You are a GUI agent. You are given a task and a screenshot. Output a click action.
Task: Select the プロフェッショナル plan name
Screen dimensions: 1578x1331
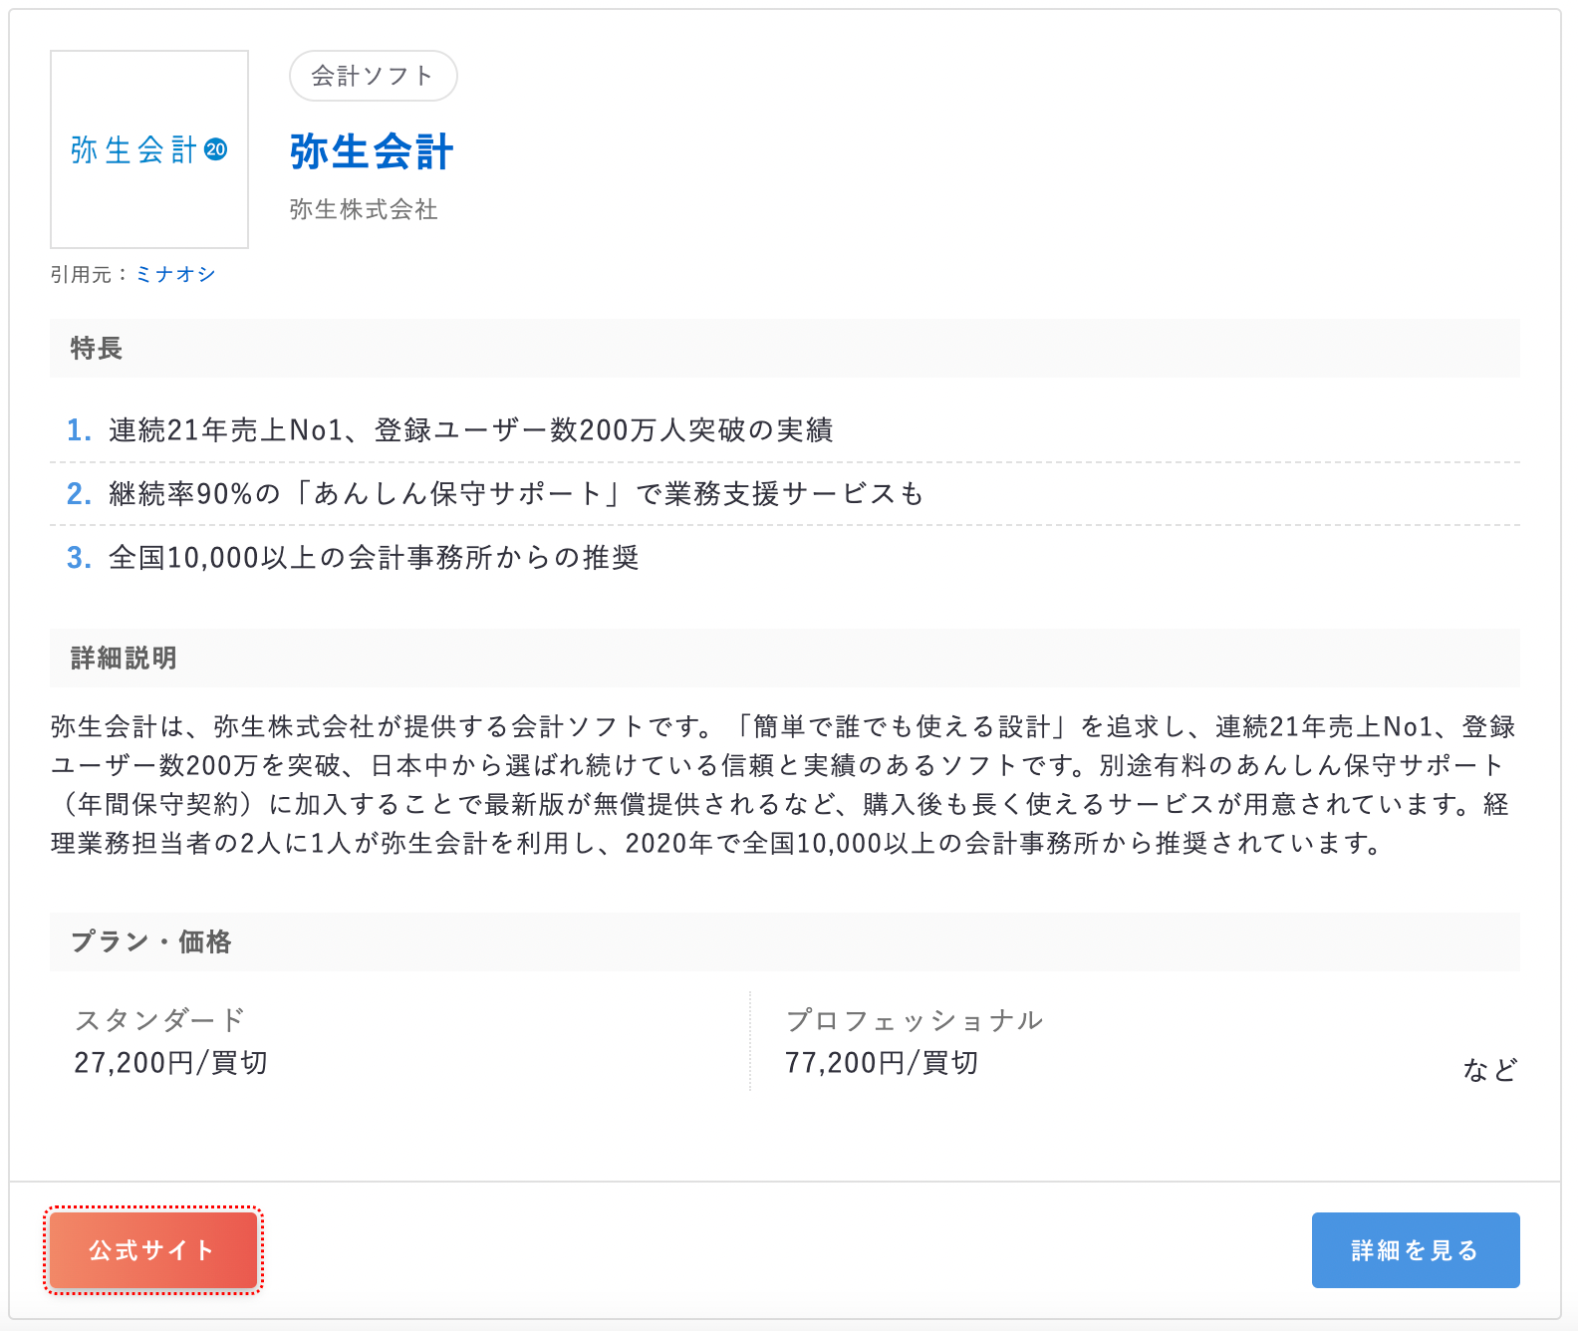pos(914,1020)
